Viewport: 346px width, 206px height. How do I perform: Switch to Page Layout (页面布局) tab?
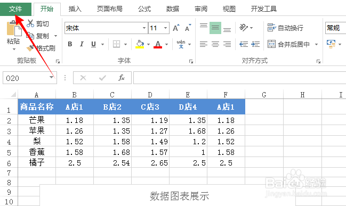pos(110,9)
